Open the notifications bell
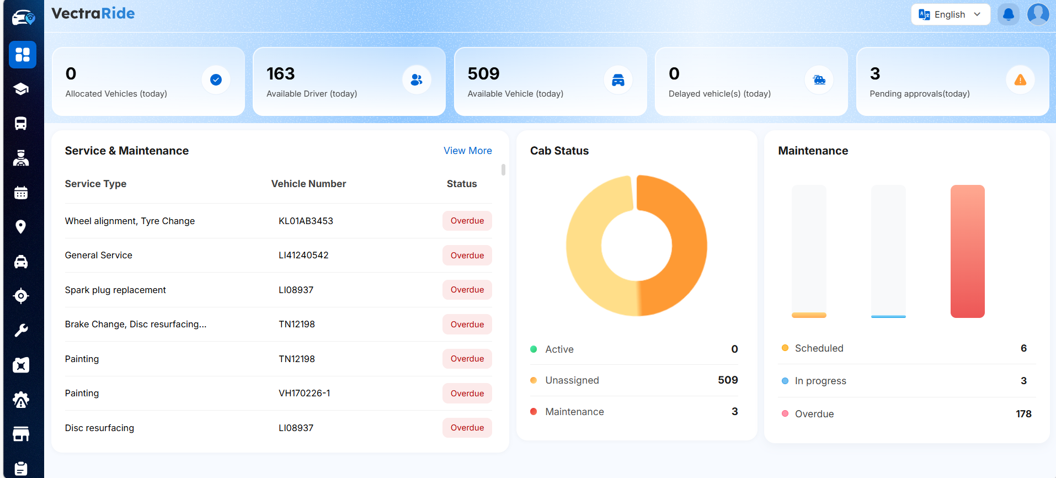 click(1008, 14)
